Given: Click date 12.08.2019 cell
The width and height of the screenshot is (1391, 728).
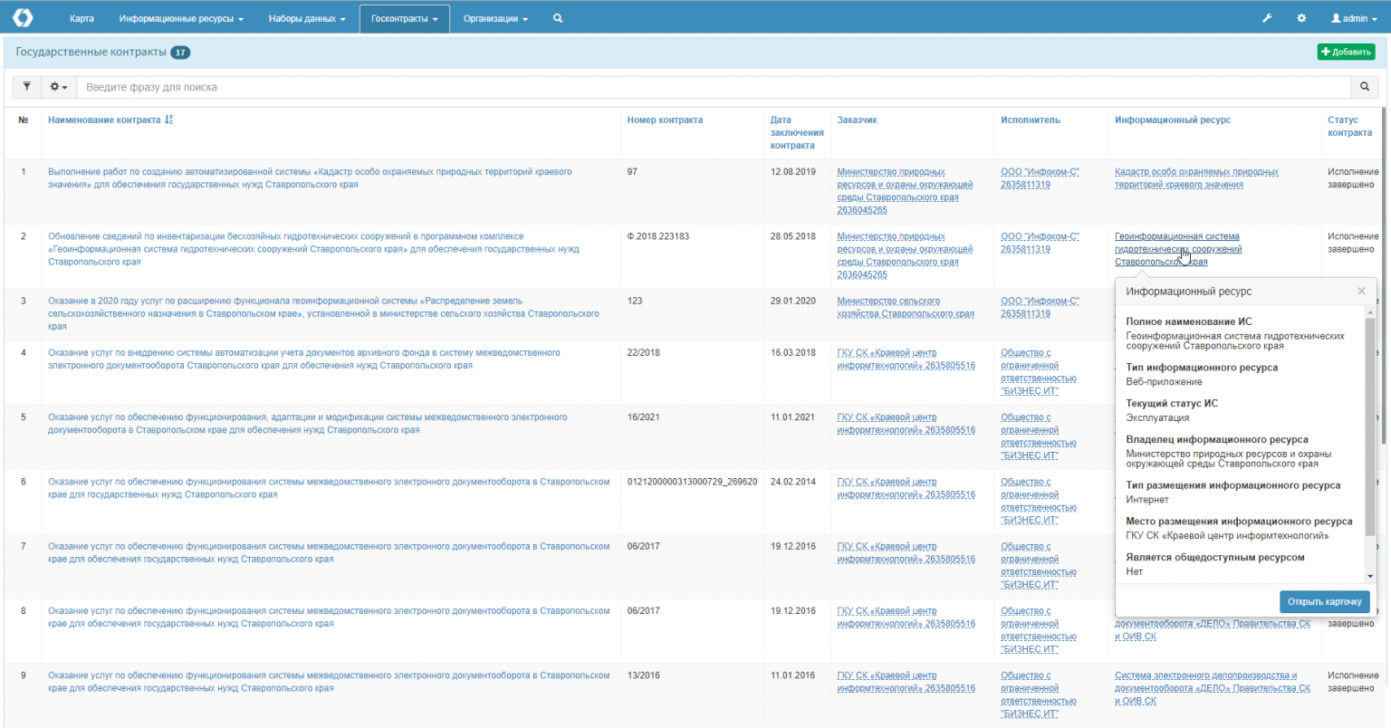Looking at the screenshot, I should 792,171.
